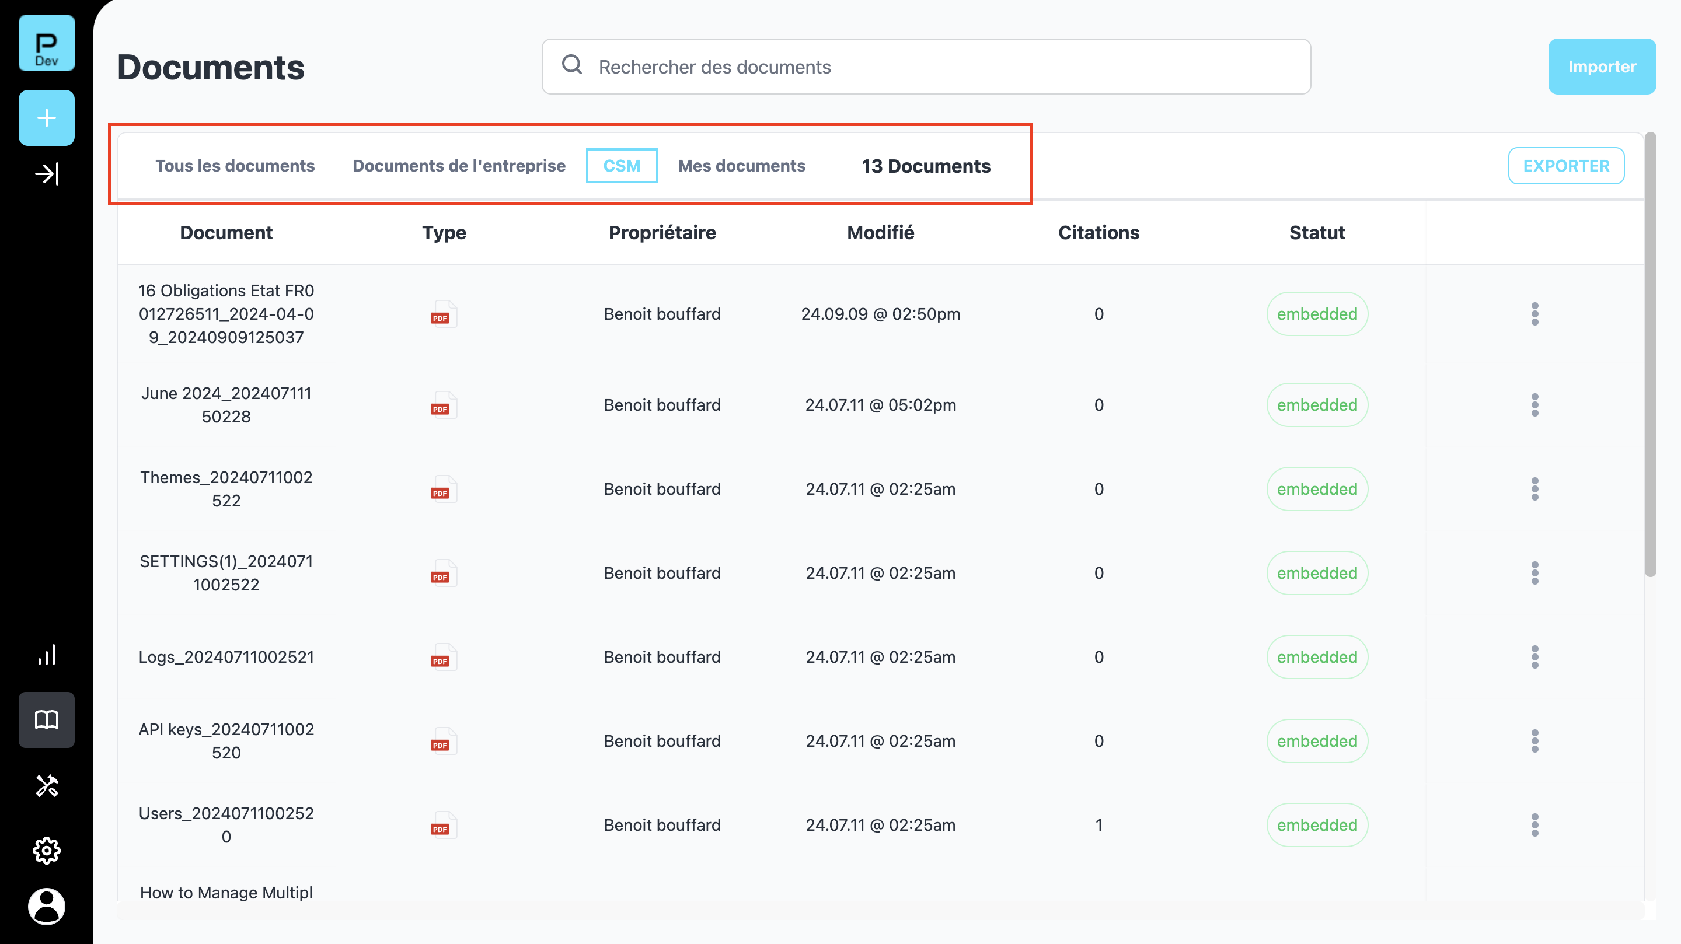Open more options menu for Logs row

(1535, 657)
